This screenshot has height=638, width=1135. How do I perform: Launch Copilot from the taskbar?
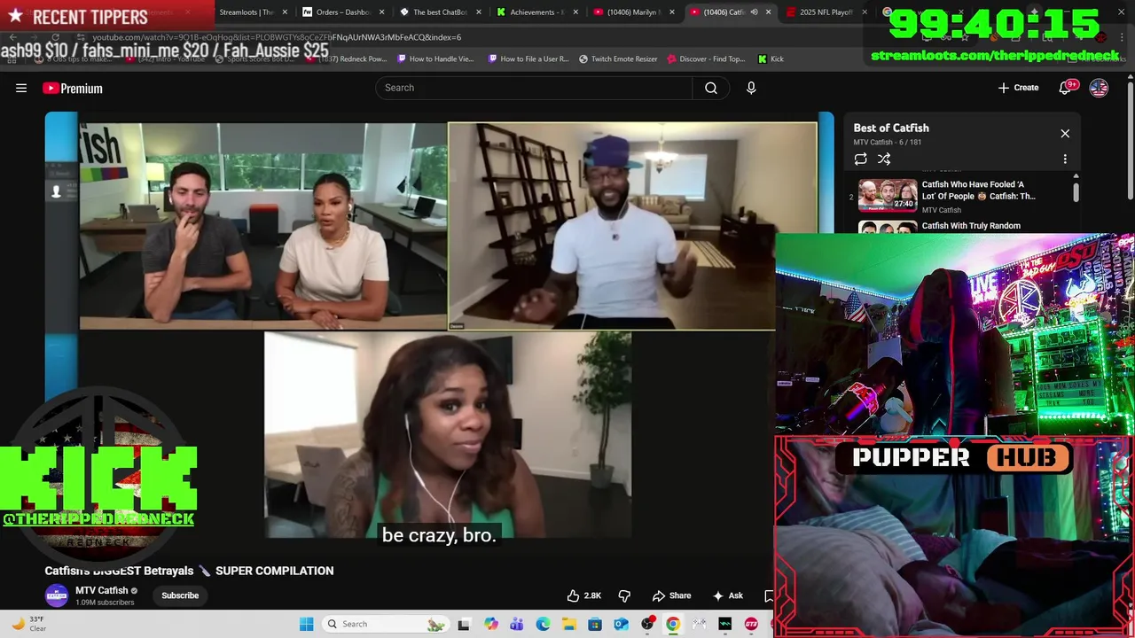click(x=490, y=624)
